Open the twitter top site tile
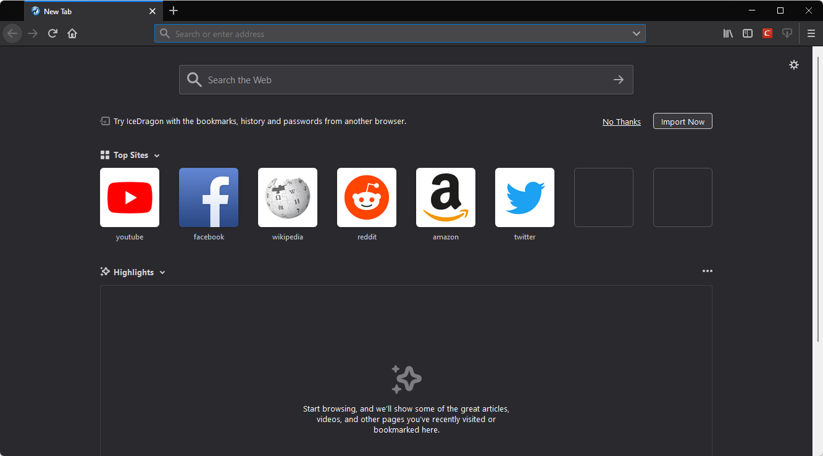The image size is (823, 456). [x=525, y=197]
